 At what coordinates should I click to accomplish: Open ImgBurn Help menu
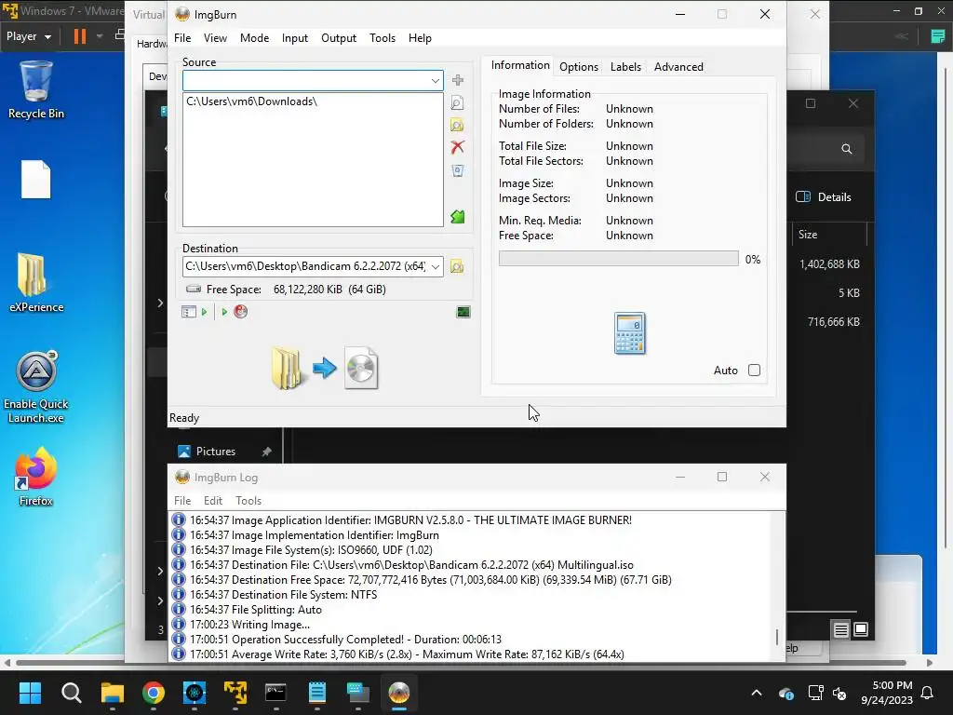coord(420,37)
